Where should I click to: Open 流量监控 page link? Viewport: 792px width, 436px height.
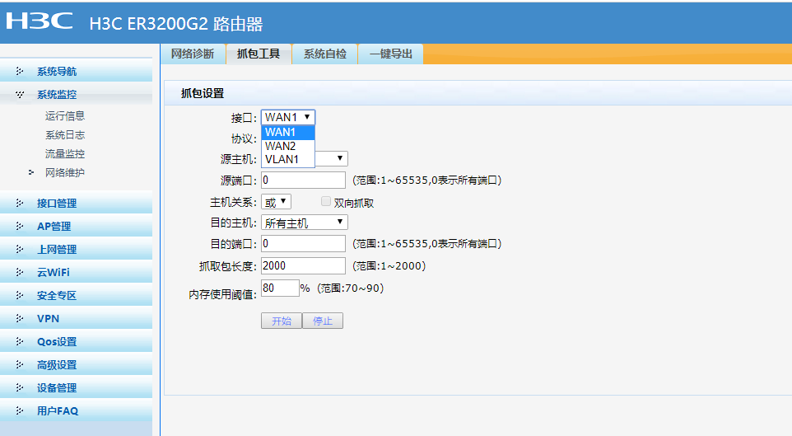pos(65,154)
